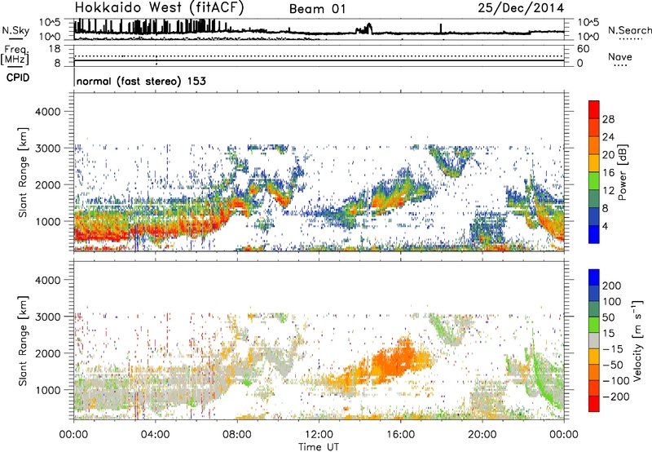
Task: Click the 'Nave' legend label
Action: click(619, 56)
